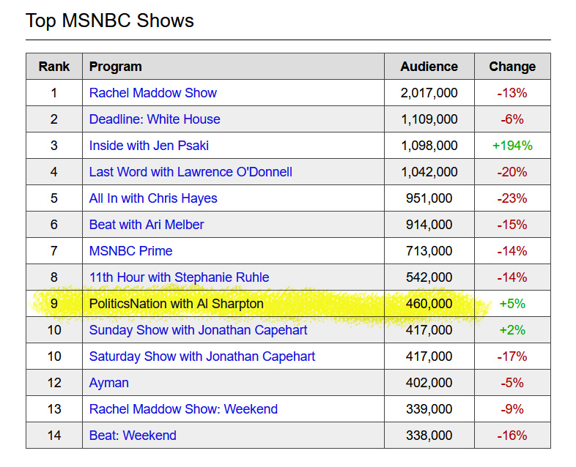This screenshot has height=467, width=576.
Task: Open Saturday Show with Jonathan Capehart
Action: pos(202,356)
